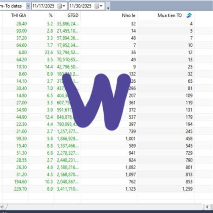The width and height of the screenshot is (213, 213).
Task: Open calendar picker for 11/30/2025 date
Action: click(99, 6)
